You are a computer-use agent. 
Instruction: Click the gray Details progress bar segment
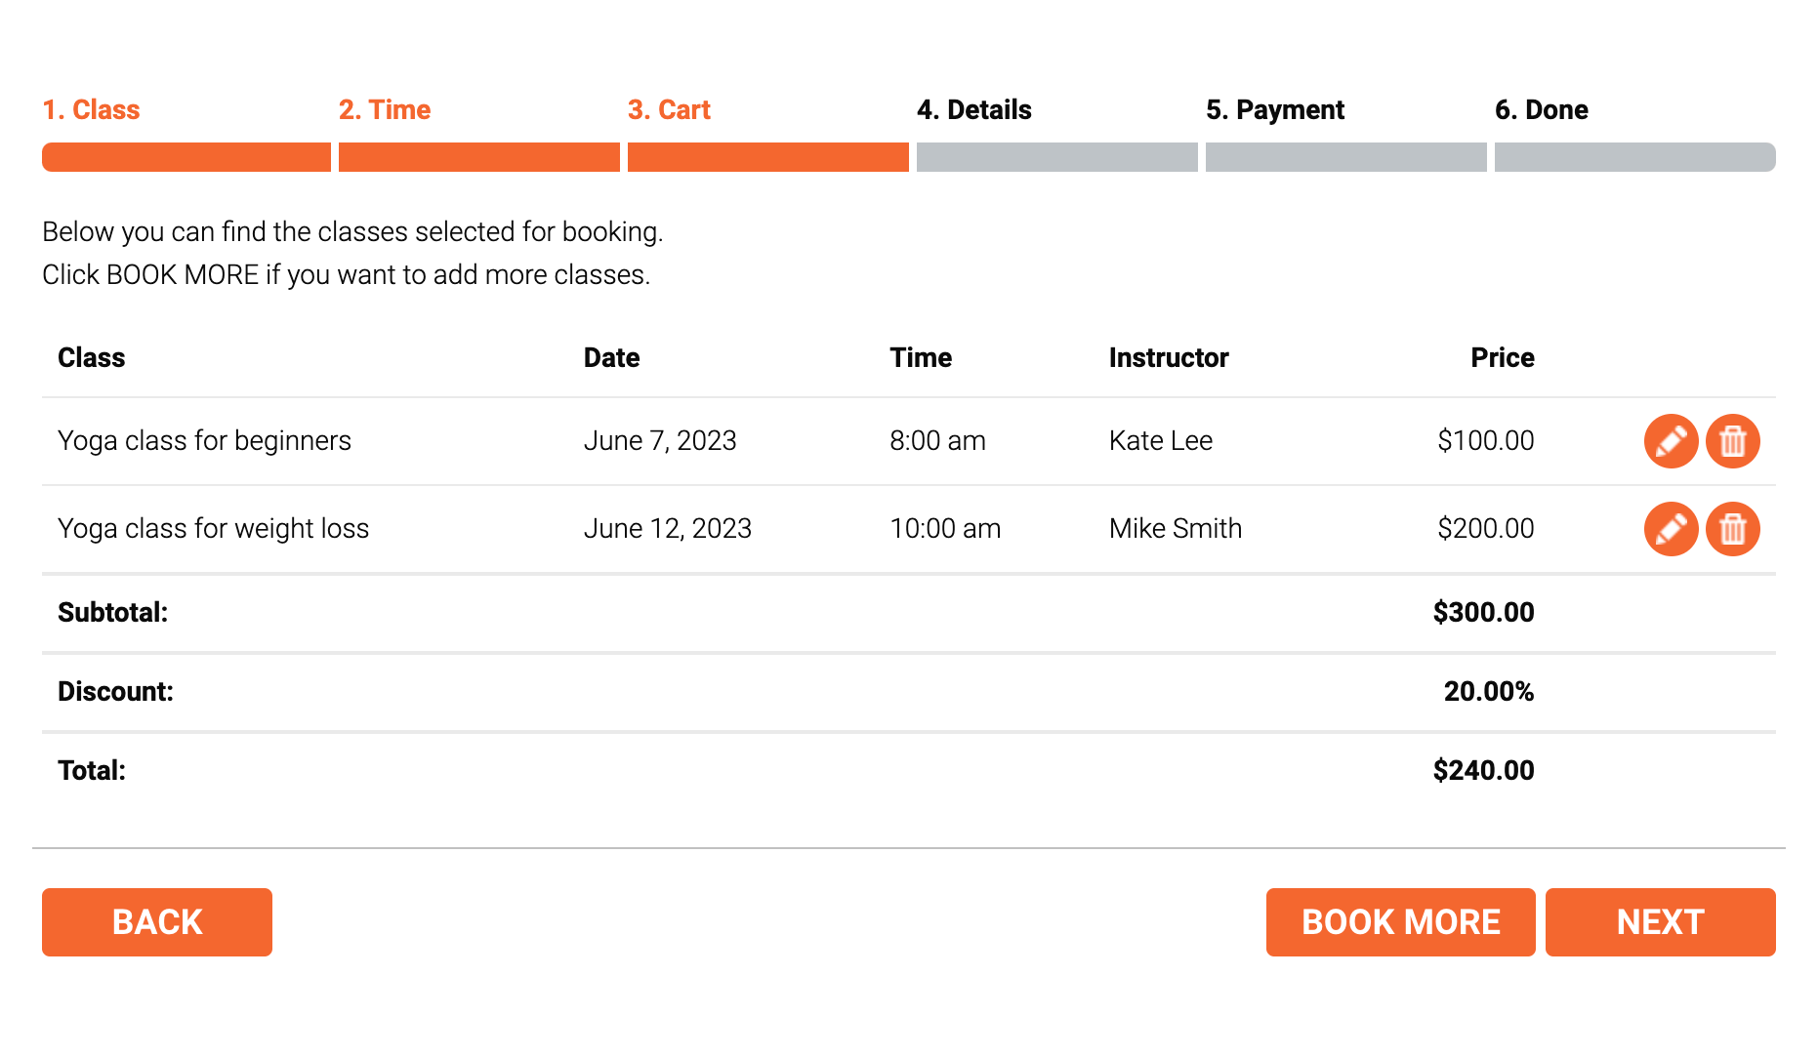pyautogui.click(x=1057, y=157)
